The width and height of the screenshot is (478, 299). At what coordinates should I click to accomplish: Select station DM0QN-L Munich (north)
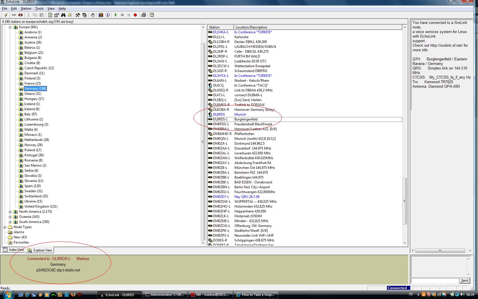(x=305, y=139)
